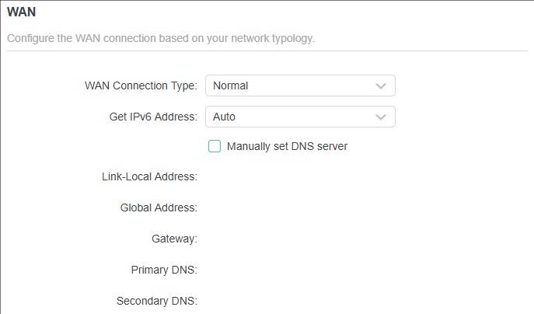
Task: Select the 'Auto' value in IPv6 address field
Action: [x=225, y=117]
